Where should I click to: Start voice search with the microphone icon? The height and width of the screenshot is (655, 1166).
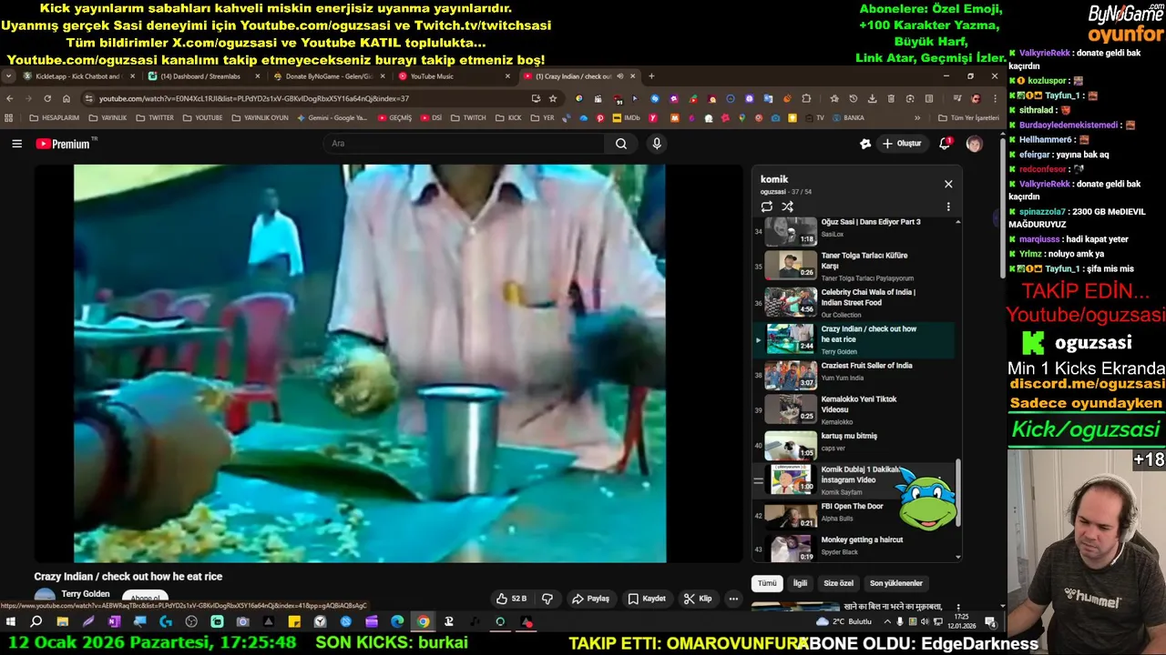click(657, 144)
